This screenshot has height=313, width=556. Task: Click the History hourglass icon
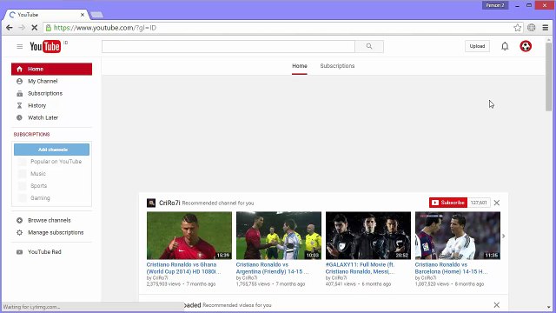tap(19, 106)
